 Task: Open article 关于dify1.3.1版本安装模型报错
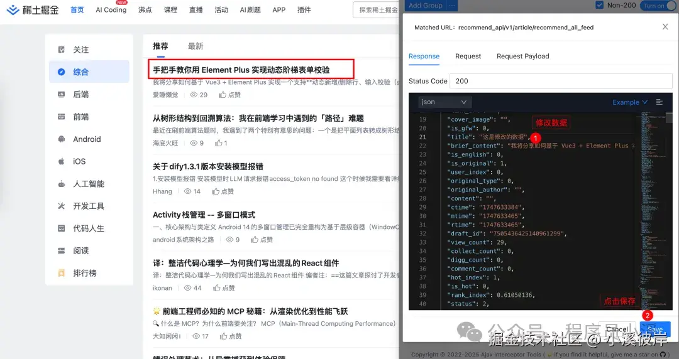point(208,166)
